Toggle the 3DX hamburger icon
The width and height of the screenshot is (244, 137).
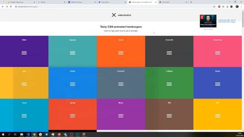coord(169,116)
